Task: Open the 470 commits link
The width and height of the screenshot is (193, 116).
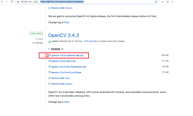Action: coord(90,41)
